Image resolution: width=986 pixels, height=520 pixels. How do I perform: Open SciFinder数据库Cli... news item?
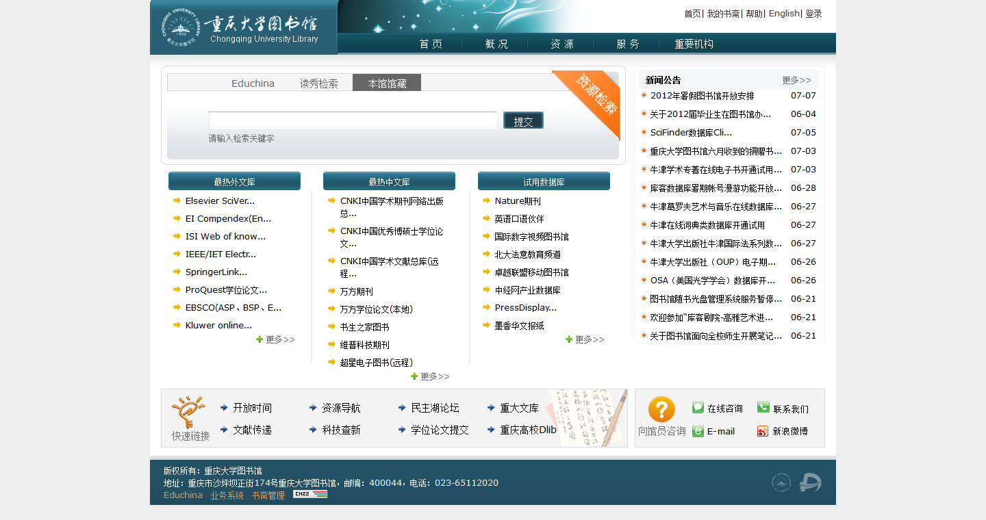(x=691, y=133)
